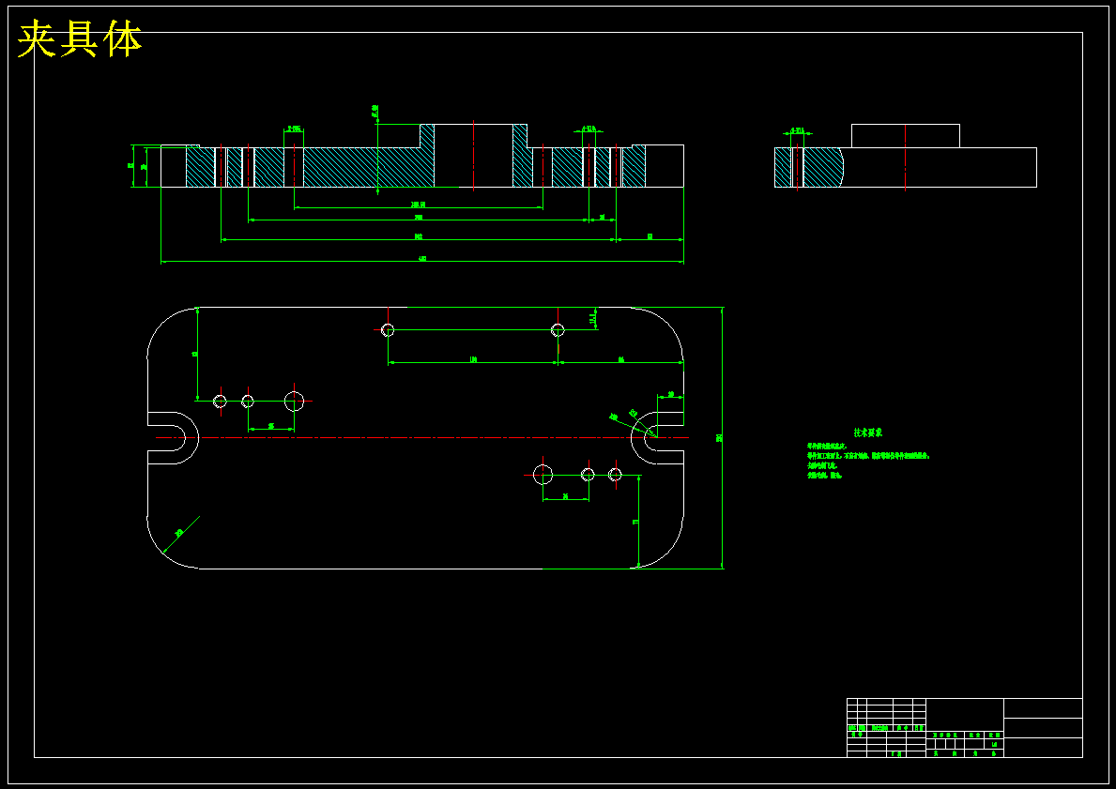Click the title block table in the corner
1116x789 pixels.
point(964,728)
